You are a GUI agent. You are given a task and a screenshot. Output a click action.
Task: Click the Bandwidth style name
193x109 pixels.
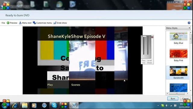[179, 78]
